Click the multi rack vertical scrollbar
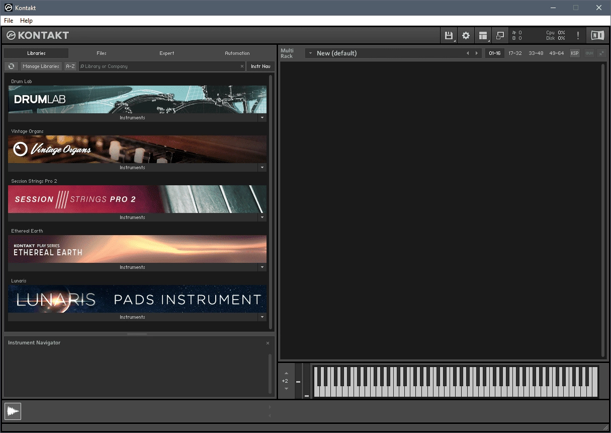 [603, 210]
